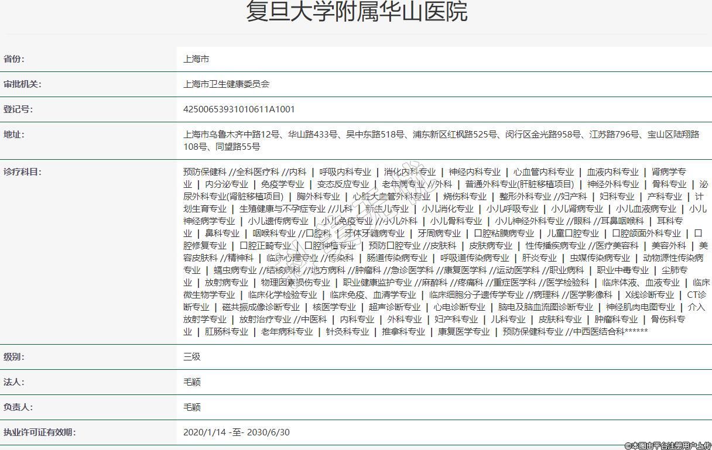Click registration number 42500653931010611A1001
Viewport: 712px width, 450px height.
tap(239, 109)
